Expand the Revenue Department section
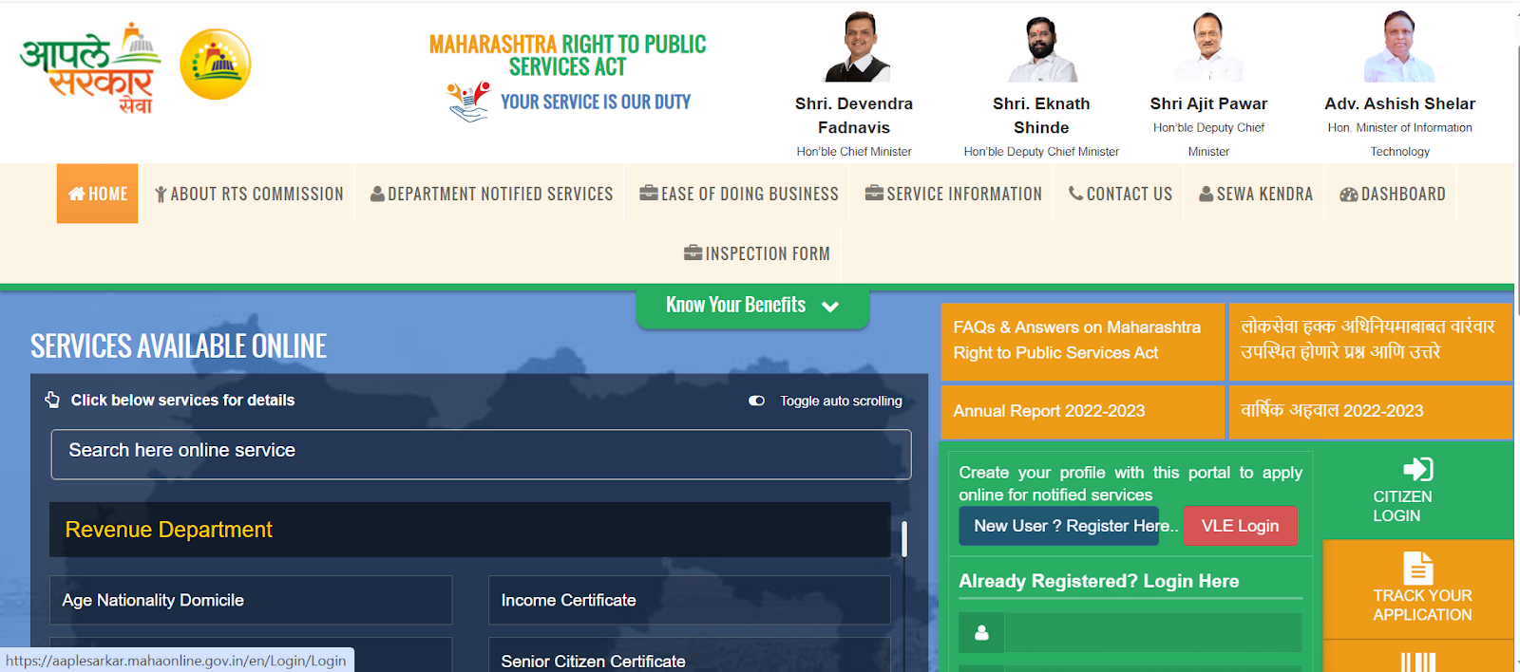This screenshot has width=1520, height=672. click(470, 530)
